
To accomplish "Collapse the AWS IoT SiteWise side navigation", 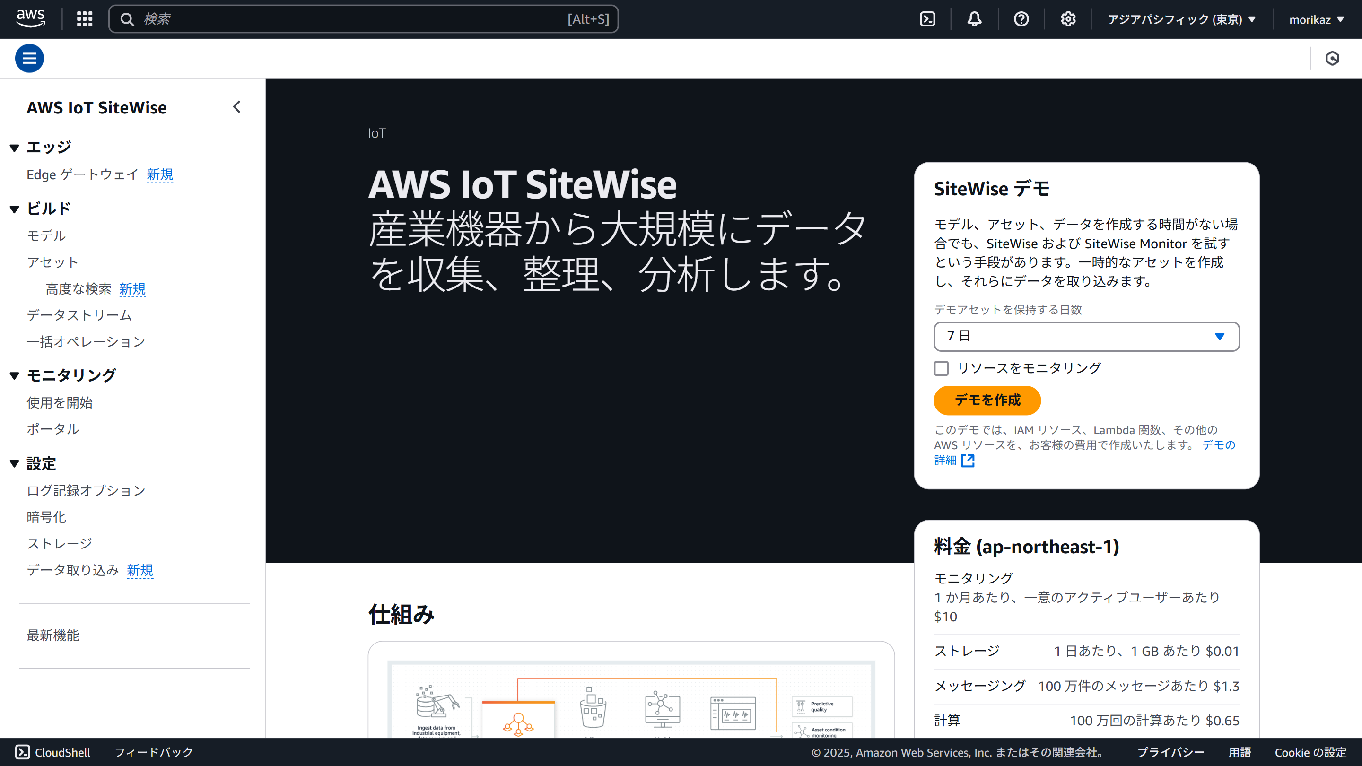I will pos(237,107).
